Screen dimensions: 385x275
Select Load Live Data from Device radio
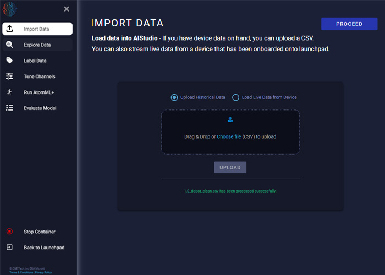235,97
